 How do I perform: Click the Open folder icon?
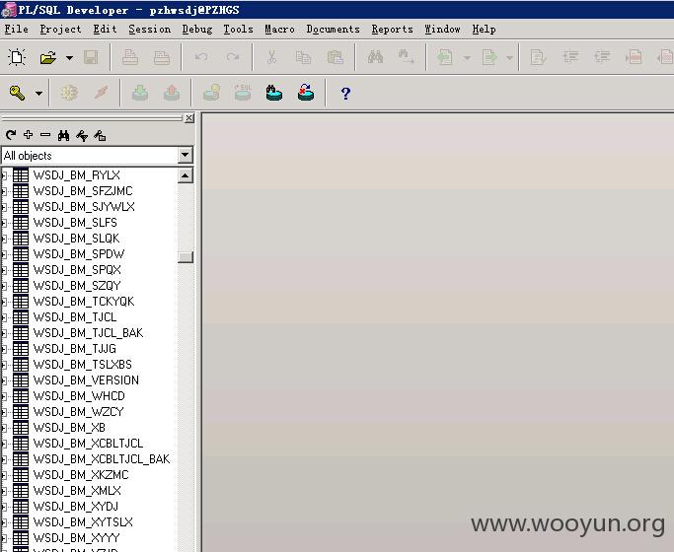tap(48, 57)
